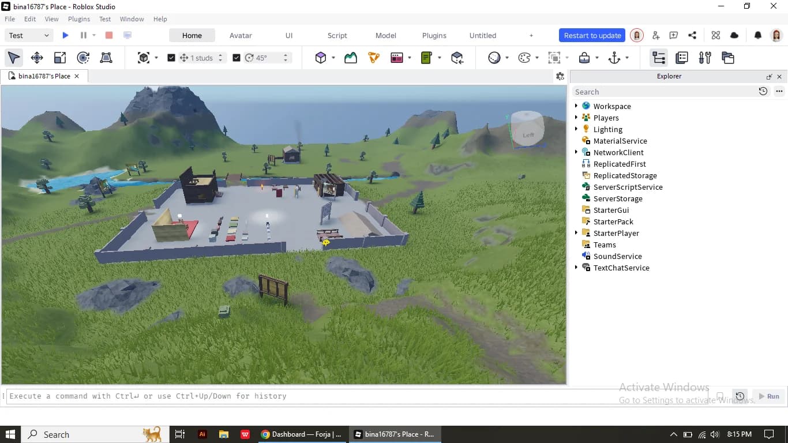Switch to the Model ribbon tab
Viewport: 788px width, 443px height.
pyautogui.click(x=386, y=35)
